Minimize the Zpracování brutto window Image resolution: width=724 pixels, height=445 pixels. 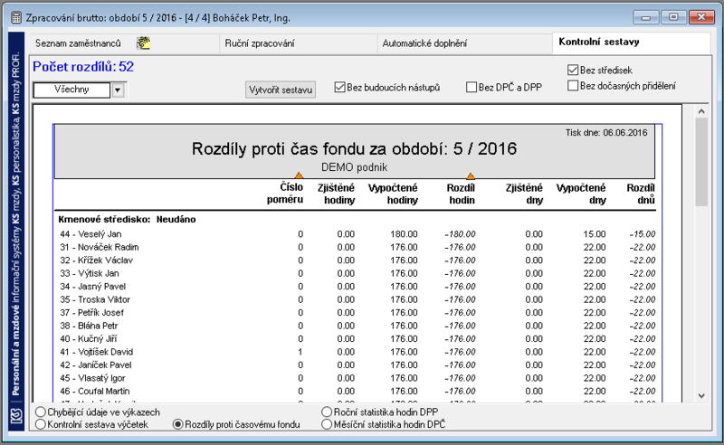click(x=646, y=17)
